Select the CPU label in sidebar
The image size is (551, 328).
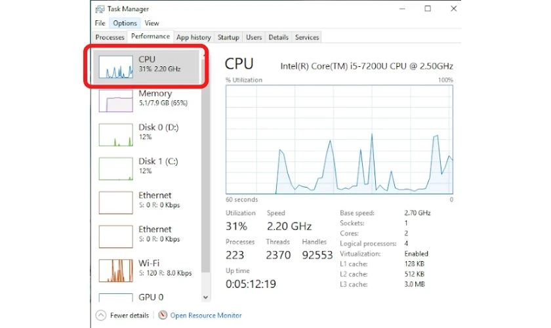coord(147,60)
